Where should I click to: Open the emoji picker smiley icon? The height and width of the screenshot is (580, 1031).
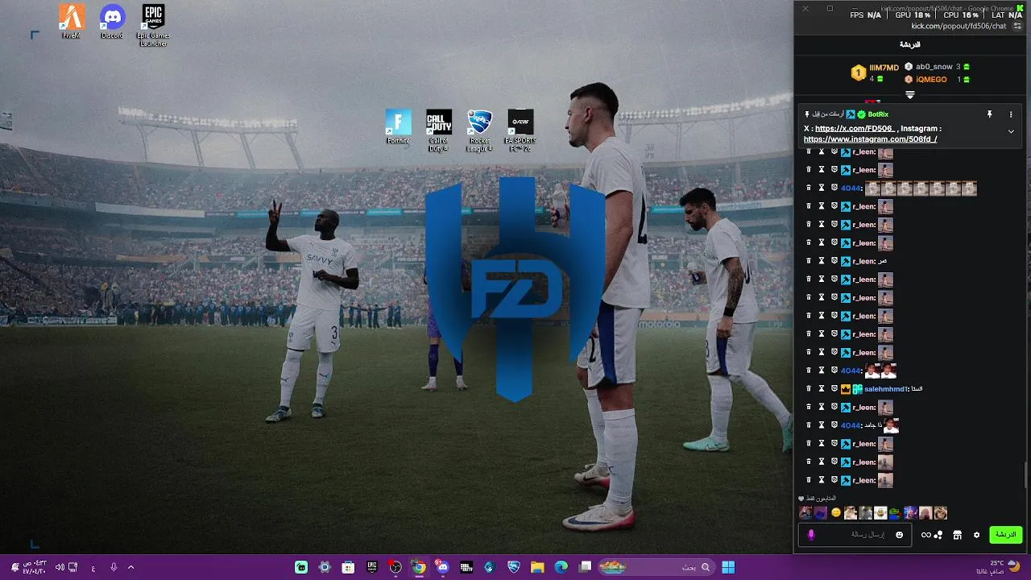(x=900, y=535)
